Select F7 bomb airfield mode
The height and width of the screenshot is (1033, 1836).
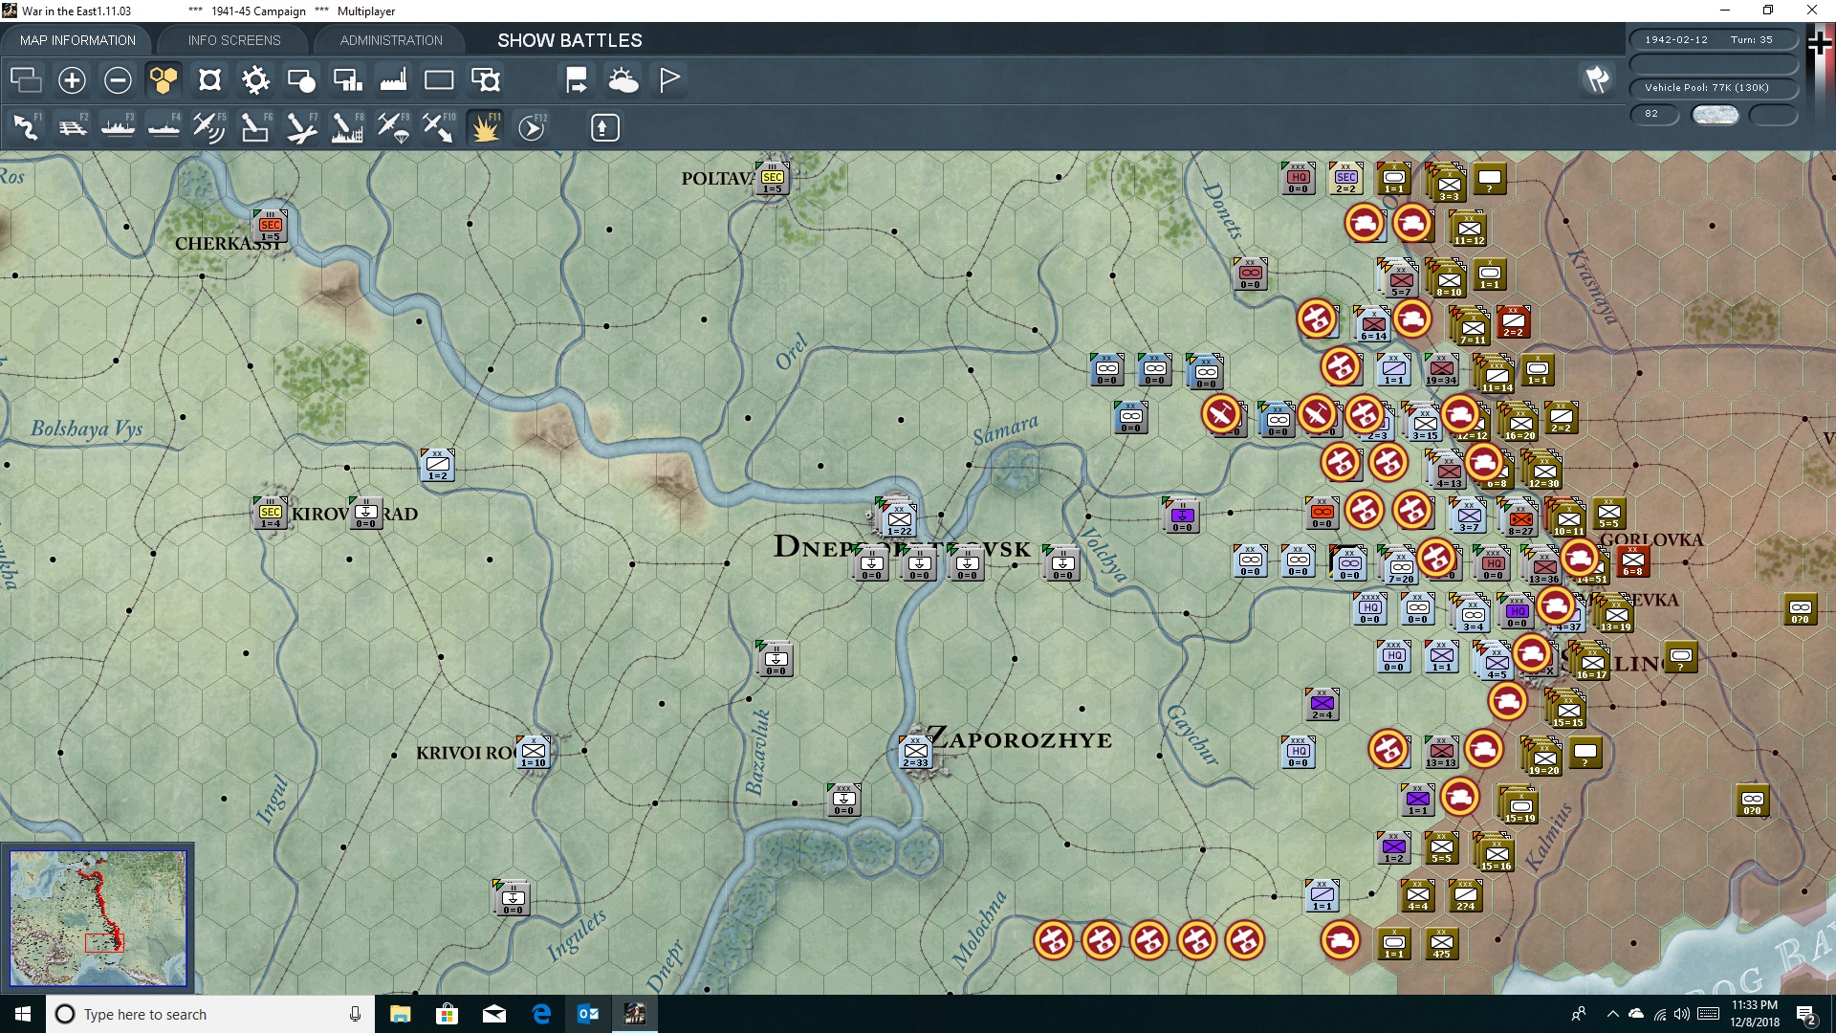(301, 127)
